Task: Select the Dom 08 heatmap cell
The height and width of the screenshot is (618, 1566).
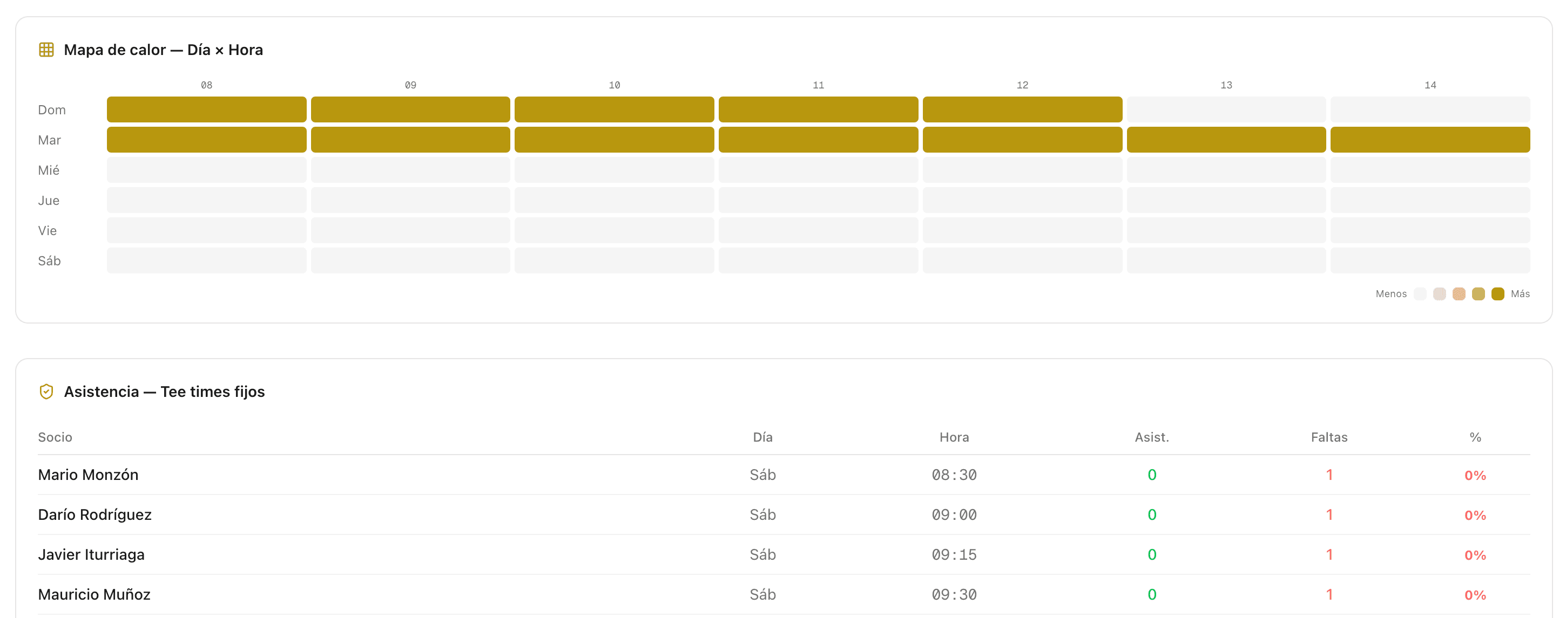Action: (x=207, y=109)
